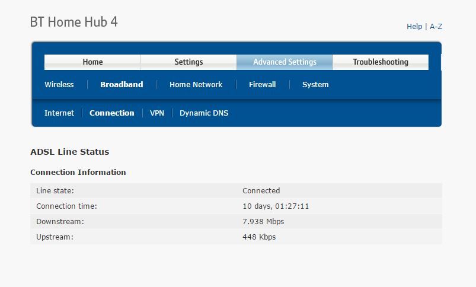Viewport: 476px width, 287px height.
Task: Click the Help link
Action: tap(414, 27)
